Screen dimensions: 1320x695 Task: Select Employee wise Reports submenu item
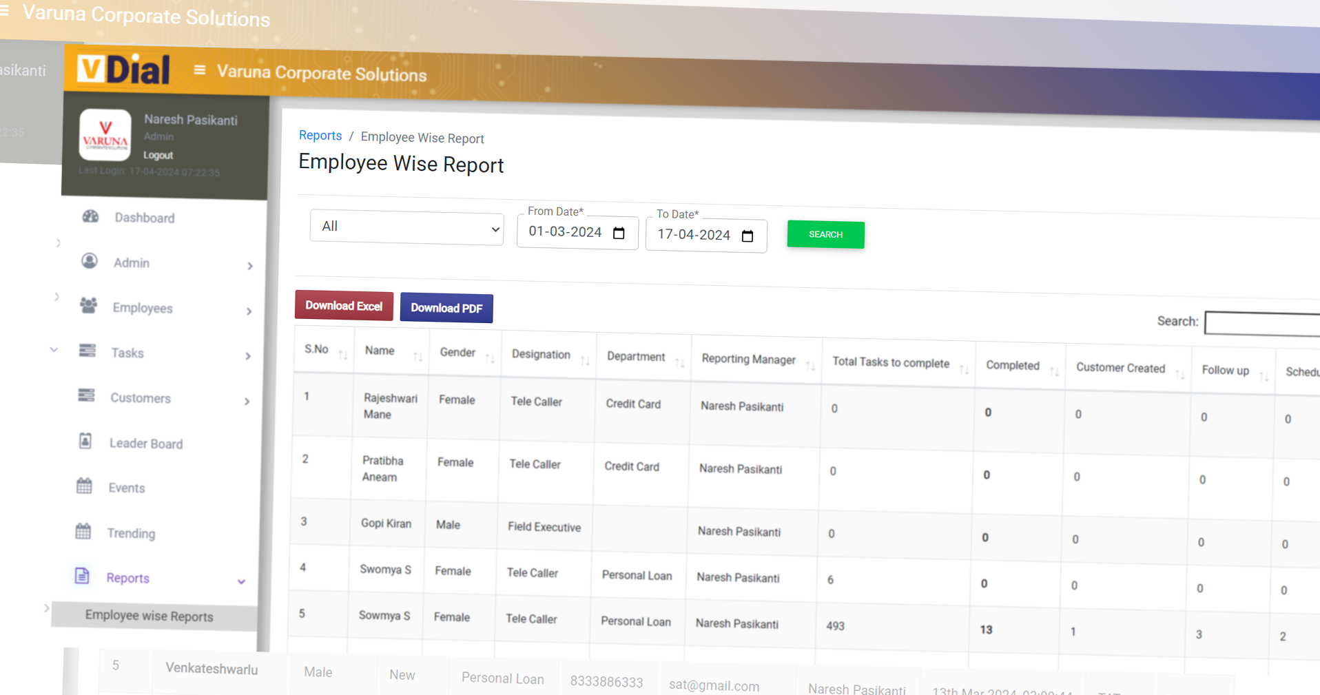[149, 616]
